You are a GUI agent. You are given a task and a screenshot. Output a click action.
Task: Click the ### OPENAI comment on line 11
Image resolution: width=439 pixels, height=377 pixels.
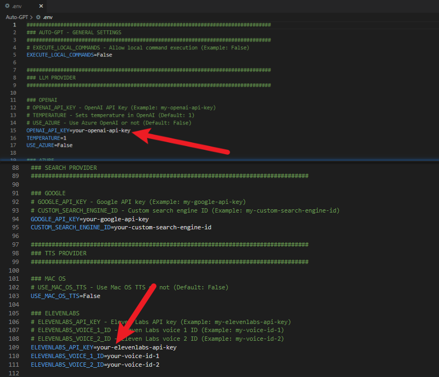42,100
